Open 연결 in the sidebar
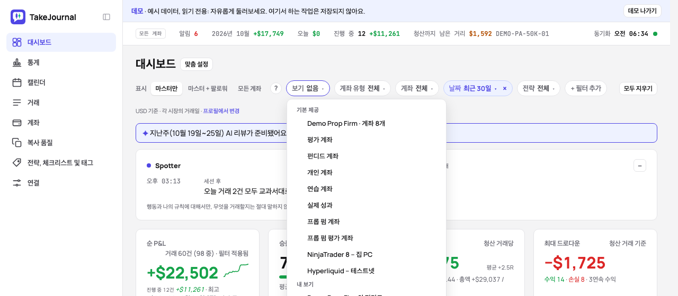The height and width of the screenshot is (296, 678). 61,183
